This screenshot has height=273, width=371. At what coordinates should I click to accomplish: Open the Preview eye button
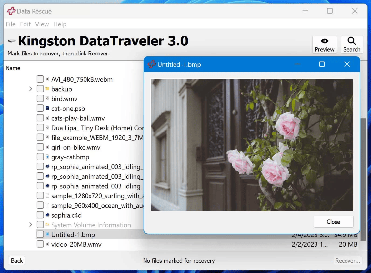point(325,44)
